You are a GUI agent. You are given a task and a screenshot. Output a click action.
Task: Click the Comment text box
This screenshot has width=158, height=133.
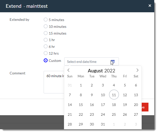[x=54, y=82]
